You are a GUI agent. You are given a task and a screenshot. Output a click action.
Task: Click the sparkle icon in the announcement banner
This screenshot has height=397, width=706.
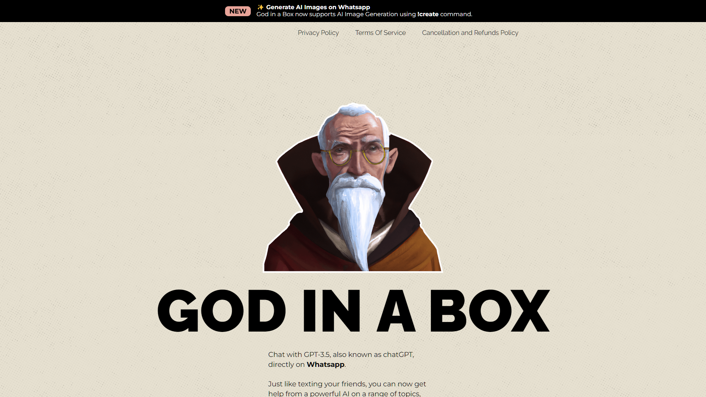(261, 7)
